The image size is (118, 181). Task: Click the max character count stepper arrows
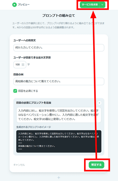pyautogui.click(x=23, y=65)
